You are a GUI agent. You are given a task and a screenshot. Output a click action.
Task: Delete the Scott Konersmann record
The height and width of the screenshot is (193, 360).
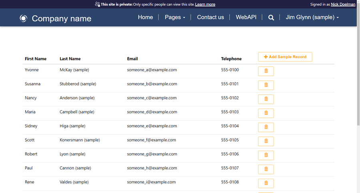266,141
